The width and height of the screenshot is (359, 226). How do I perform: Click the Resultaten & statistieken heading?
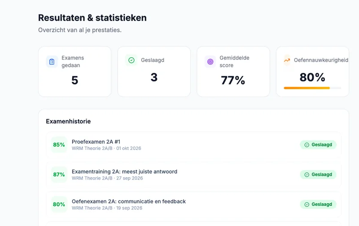point(92,18)
